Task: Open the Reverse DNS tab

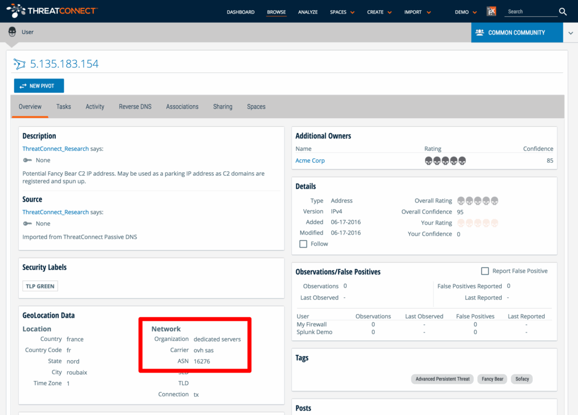Action: (x=135, y=107)
